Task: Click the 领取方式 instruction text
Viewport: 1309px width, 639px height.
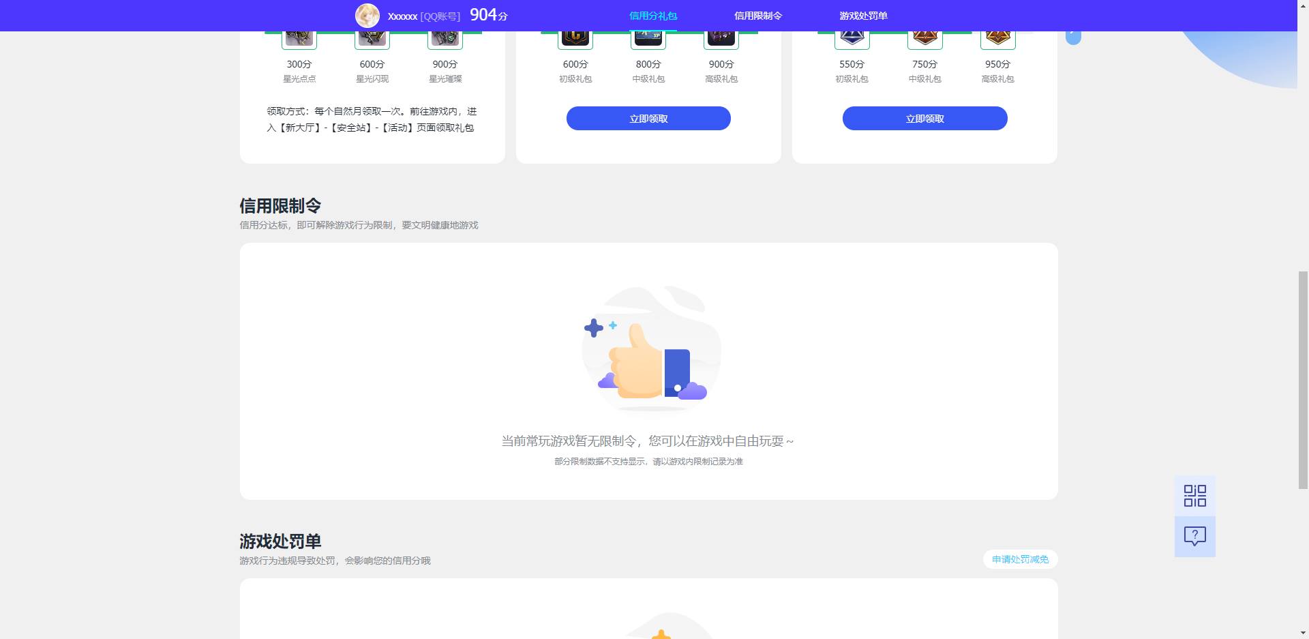Action: click(x=372, y=119)
